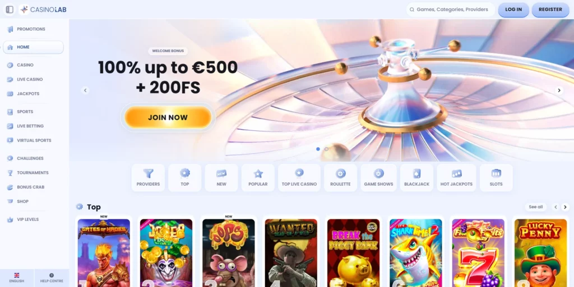This screenshot has height=287, width=574.
Task: Select the Blackjack category tile
Action: pyautogui.click(x=416, y=178)
